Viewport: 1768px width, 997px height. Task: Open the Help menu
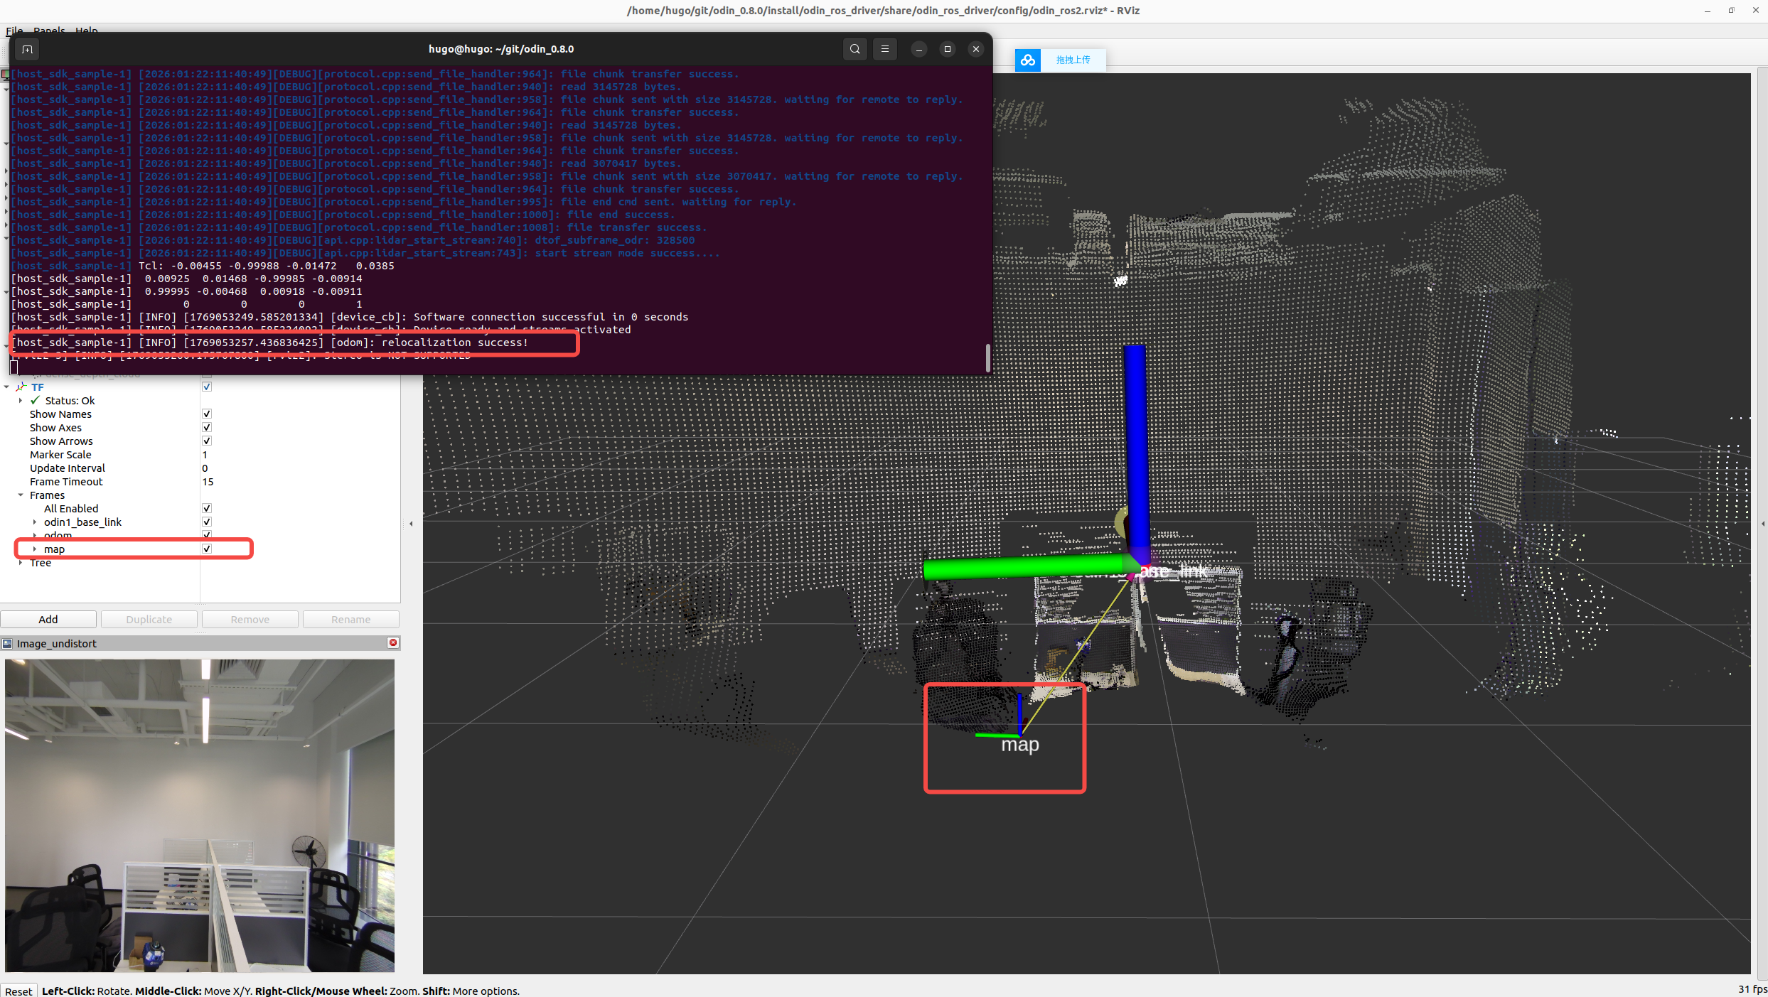(86, 31)
